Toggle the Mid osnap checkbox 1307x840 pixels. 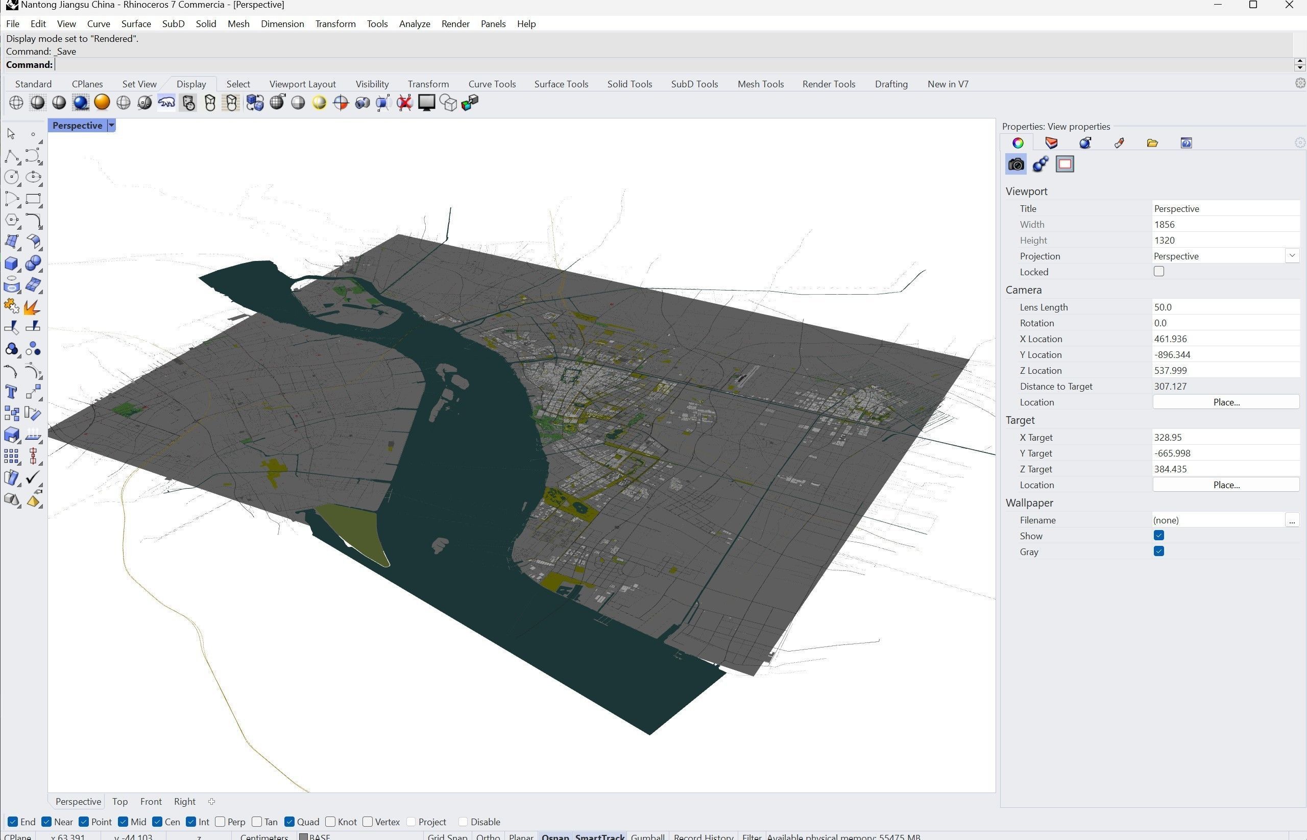pyautogui.click(x=123, y=822)
